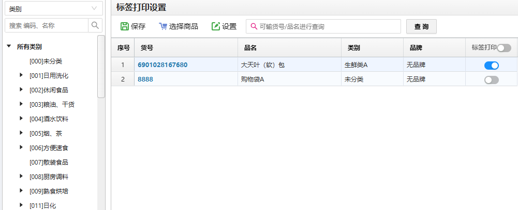Image resolution: width=518 pixels, height=210 pixels.
Task: Click the green save disk icon
Action: click(125, 26)
